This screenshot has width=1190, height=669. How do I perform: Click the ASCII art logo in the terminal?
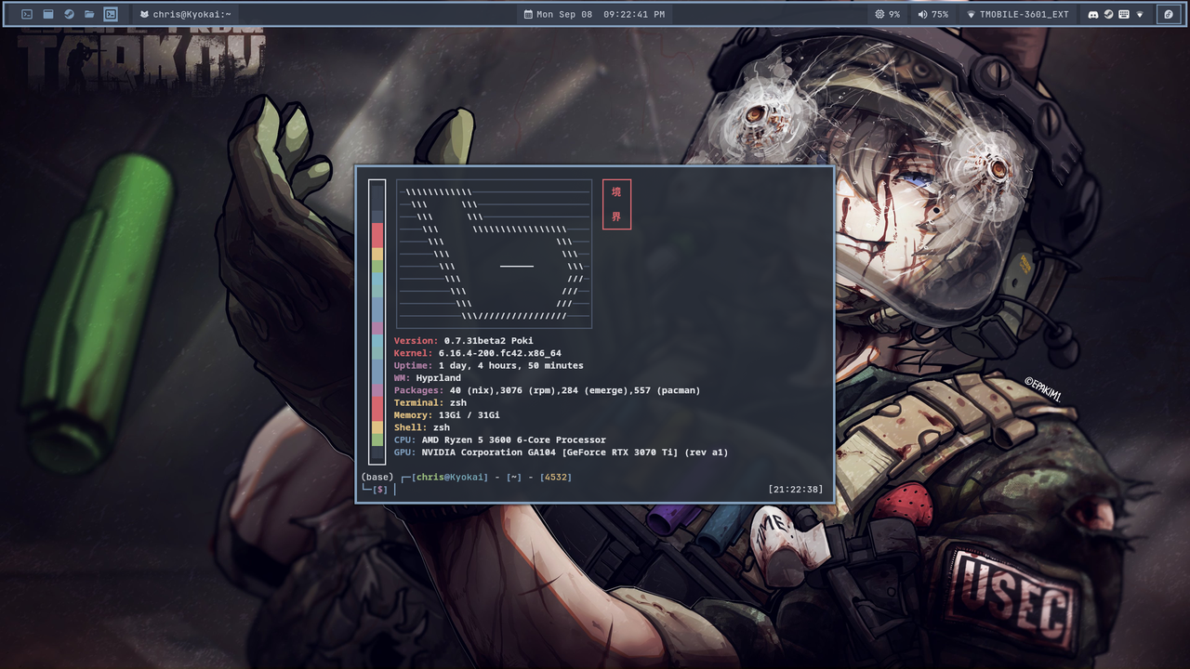(495, 254)
